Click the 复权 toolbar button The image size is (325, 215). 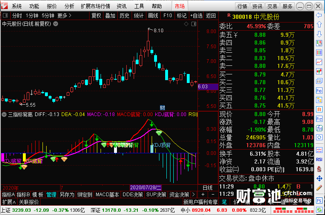pyautogui.click(x=96, y=16)
